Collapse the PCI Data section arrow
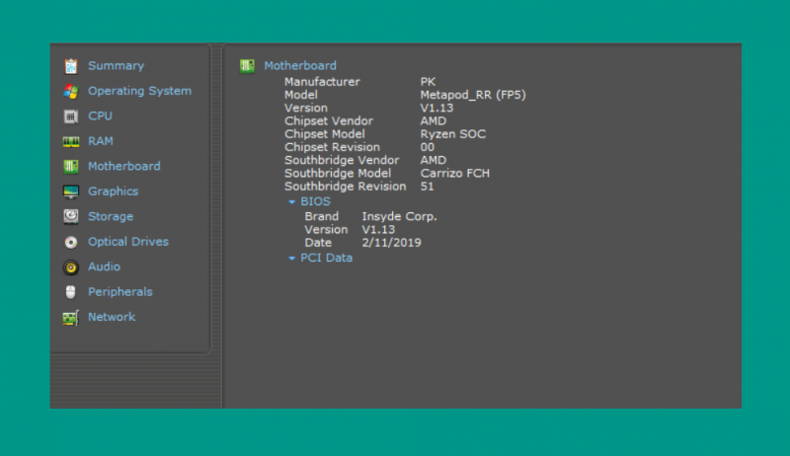 [291, 259]
